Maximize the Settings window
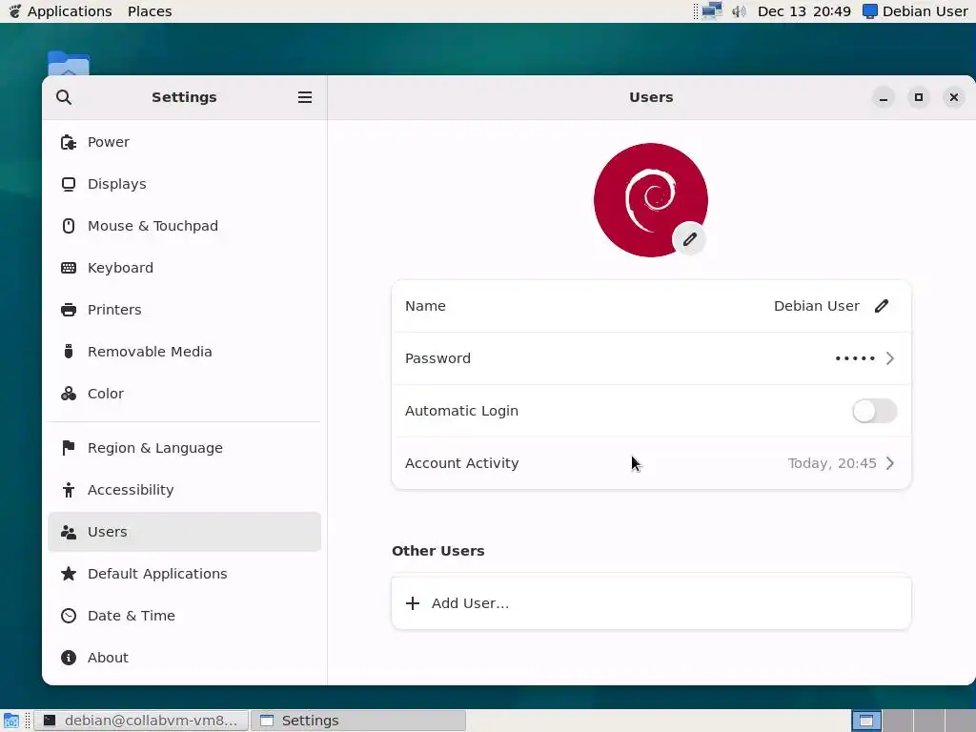976x732 pixels. point(919,97)
